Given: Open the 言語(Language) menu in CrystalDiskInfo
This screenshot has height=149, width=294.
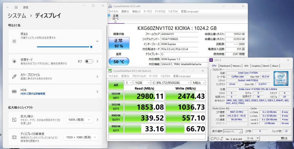Looking at the screenshot, I should coord(190,11).
